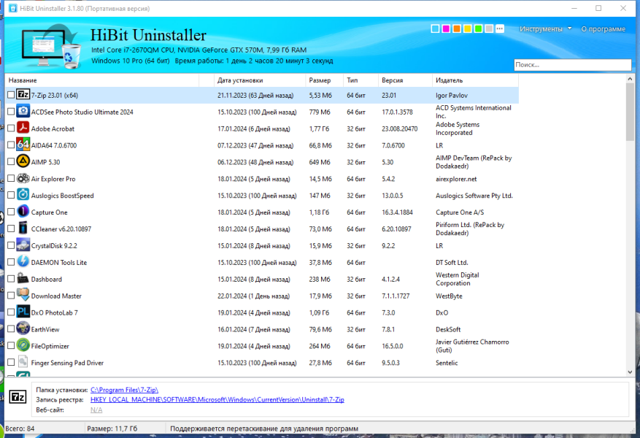Sort by the Тип column header

[361, 80]
